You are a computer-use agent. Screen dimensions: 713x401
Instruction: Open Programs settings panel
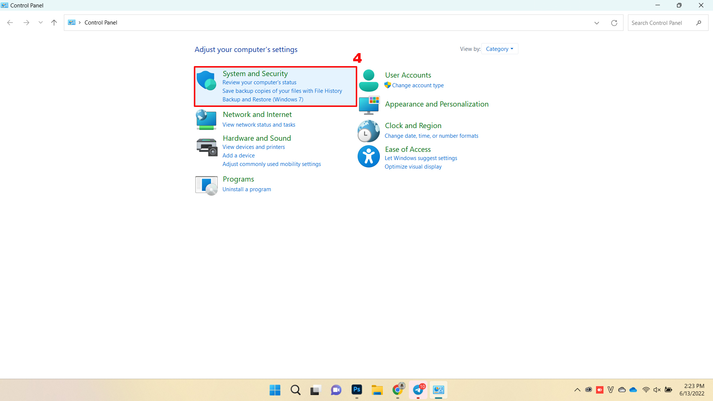[x=238, y=179]
